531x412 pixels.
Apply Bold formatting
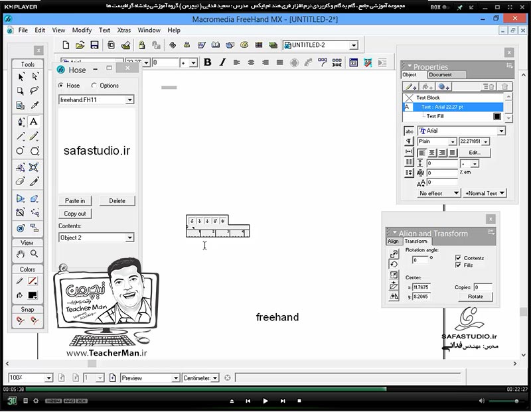click(208, 62)
